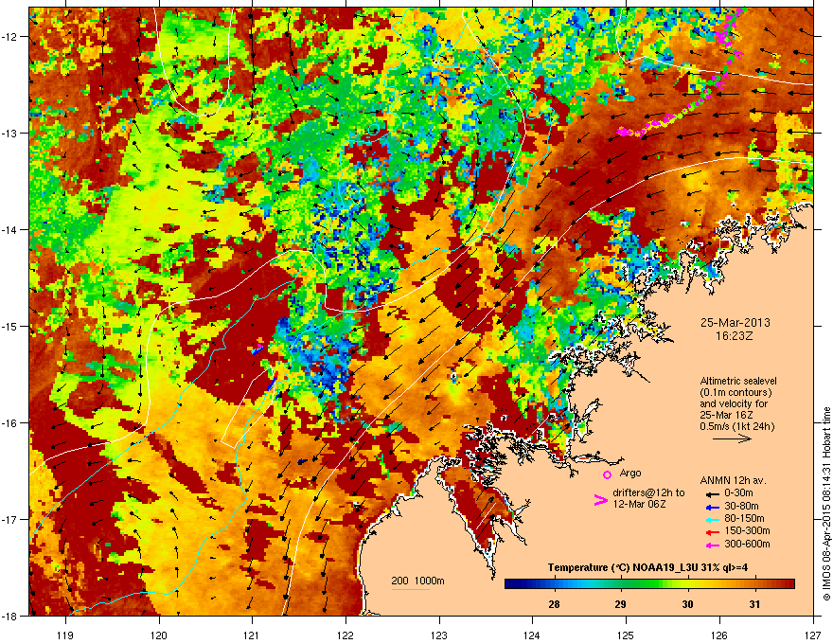Viewport: 833px width, 644px height.
Task: Click the magenta drifters arrowhead legend symbol
Action: click(x=600, y=499)
